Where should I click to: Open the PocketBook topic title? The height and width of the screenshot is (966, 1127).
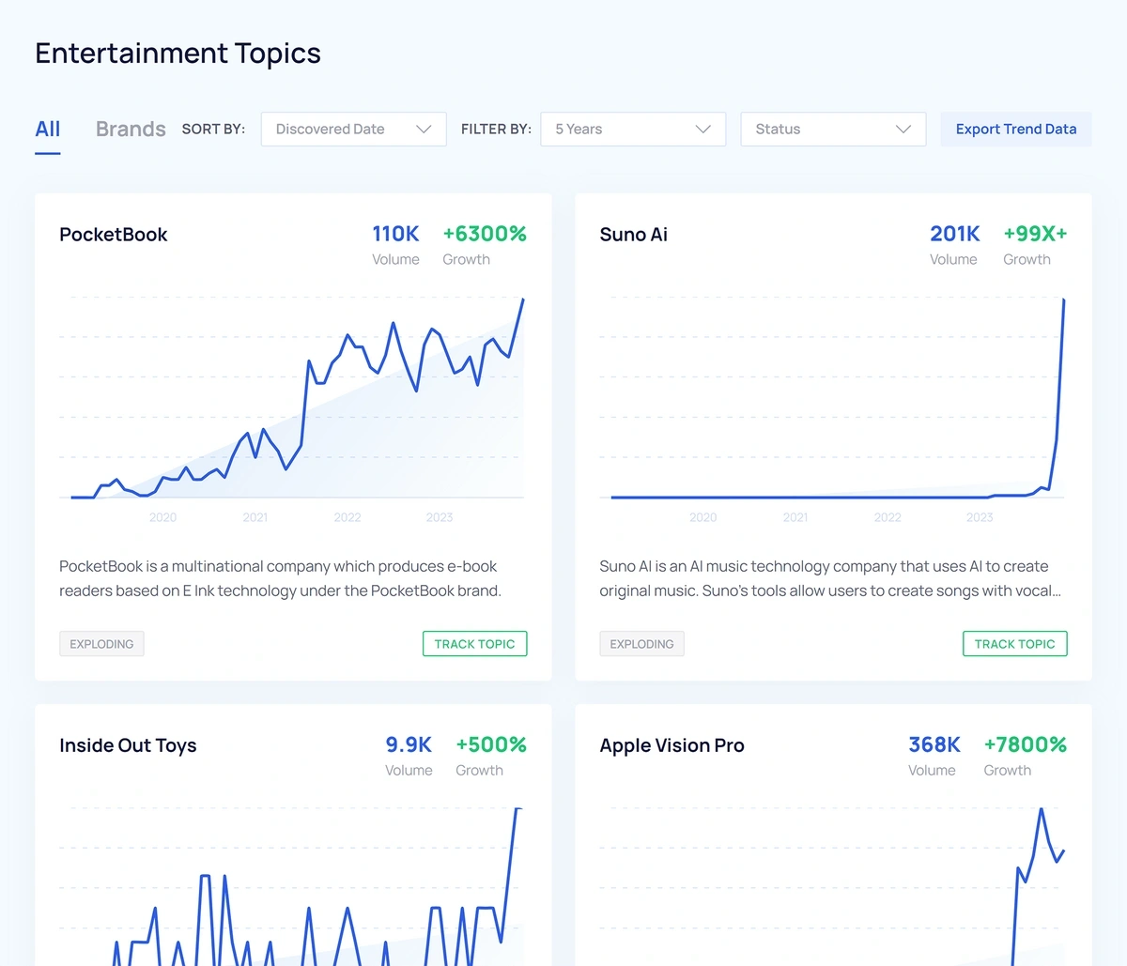point(114,235)
